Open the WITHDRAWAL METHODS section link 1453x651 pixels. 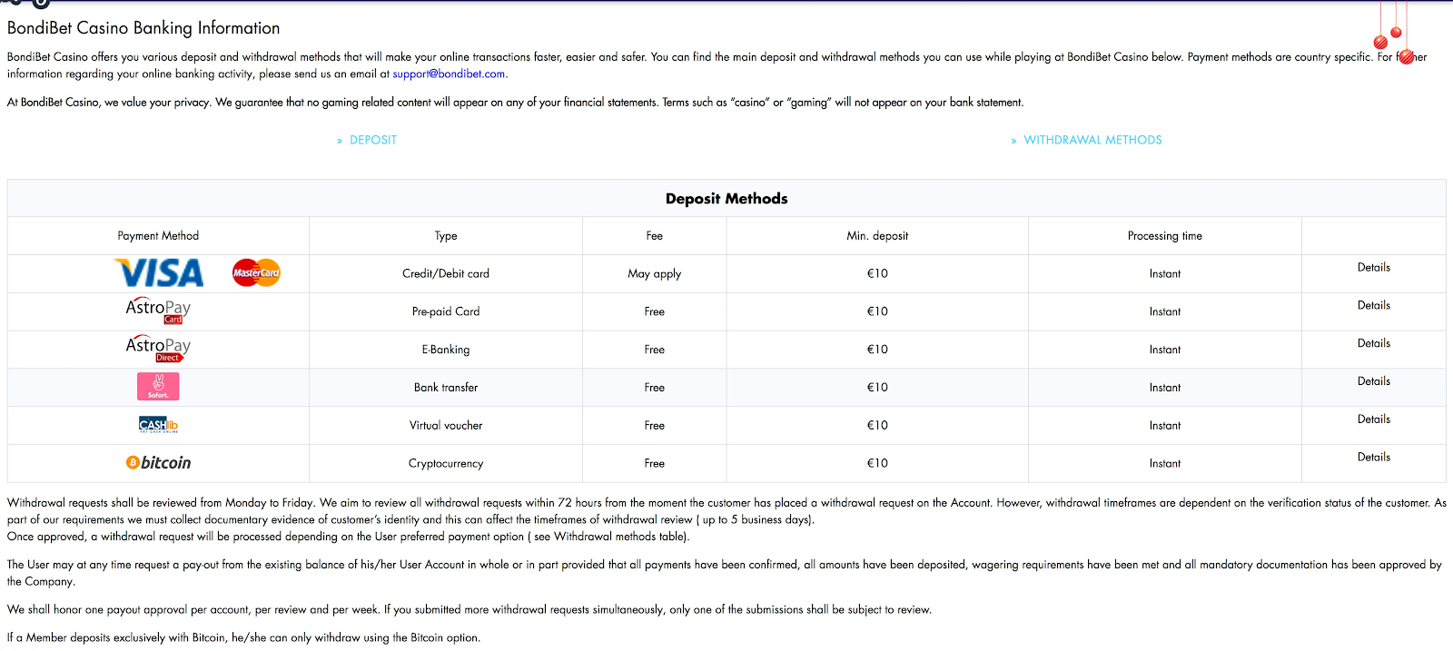1092,140
